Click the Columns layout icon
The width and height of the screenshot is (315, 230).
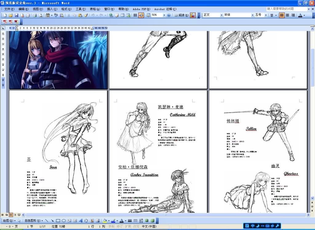coord(135,15)
